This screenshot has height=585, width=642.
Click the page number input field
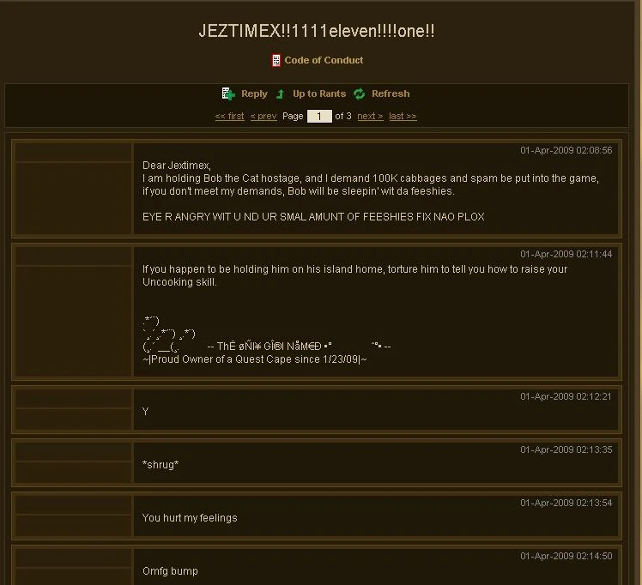coord(319,116)
